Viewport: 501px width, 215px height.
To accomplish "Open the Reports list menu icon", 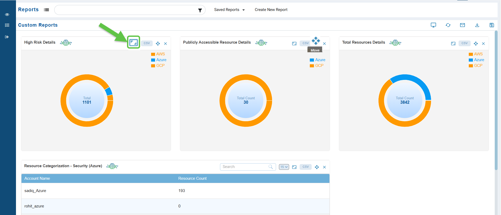I will click(46, 10).
